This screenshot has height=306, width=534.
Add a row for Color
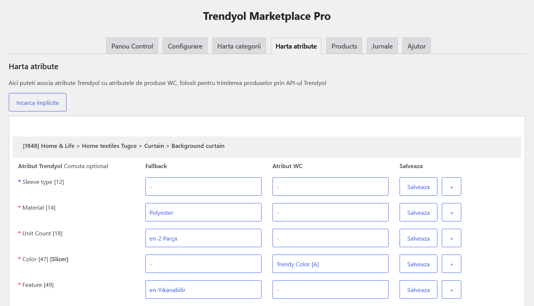point(451,264)
